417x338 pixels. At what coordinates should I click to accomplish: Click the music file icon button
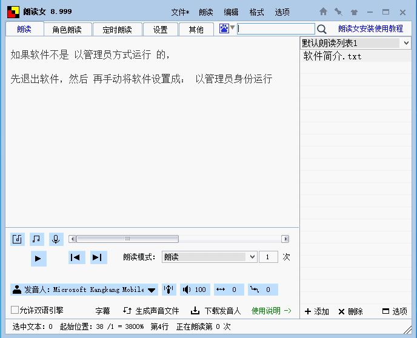(18, 239)
